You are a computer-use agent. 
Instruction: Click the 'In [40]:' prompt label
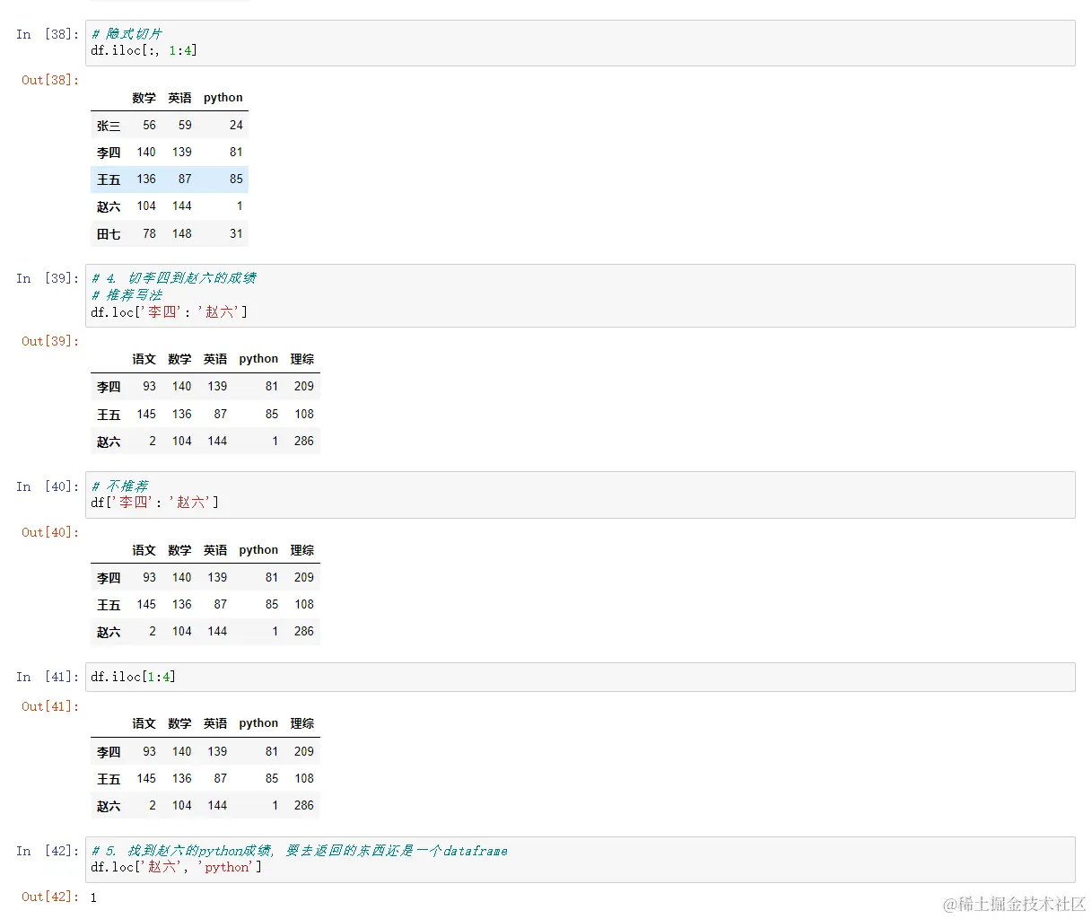click(48, 486)
